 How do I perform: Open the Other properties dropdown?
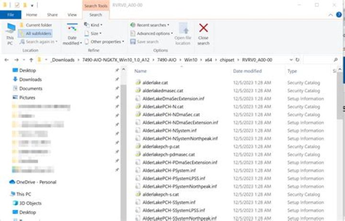pos(104,42)
